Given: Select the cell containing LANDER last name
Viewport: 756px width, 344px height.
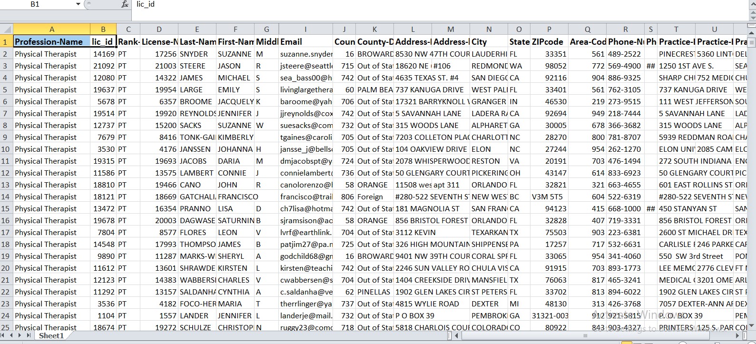Looking at the screenshot, I should [x=197, y=315].
